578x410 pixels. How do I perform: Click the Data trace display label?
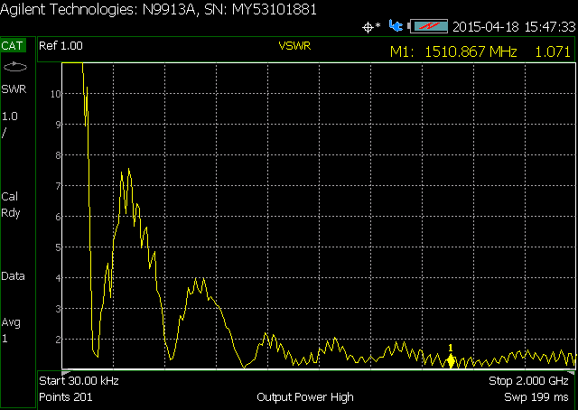(14, 276)
